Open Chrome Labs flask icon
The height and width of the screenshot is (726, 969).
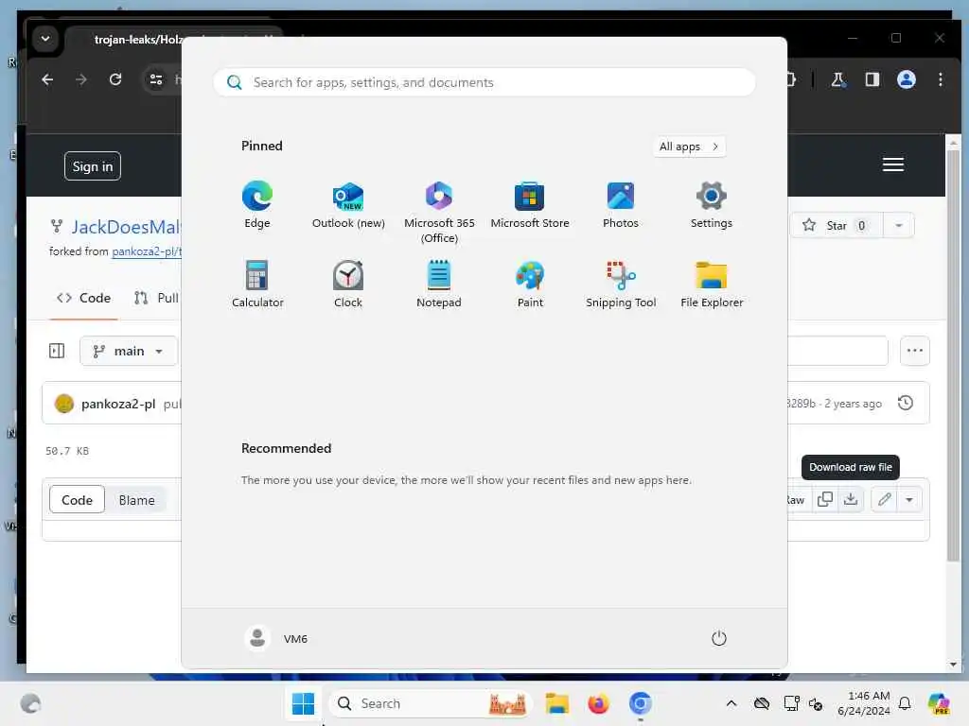tap(838, 79)
